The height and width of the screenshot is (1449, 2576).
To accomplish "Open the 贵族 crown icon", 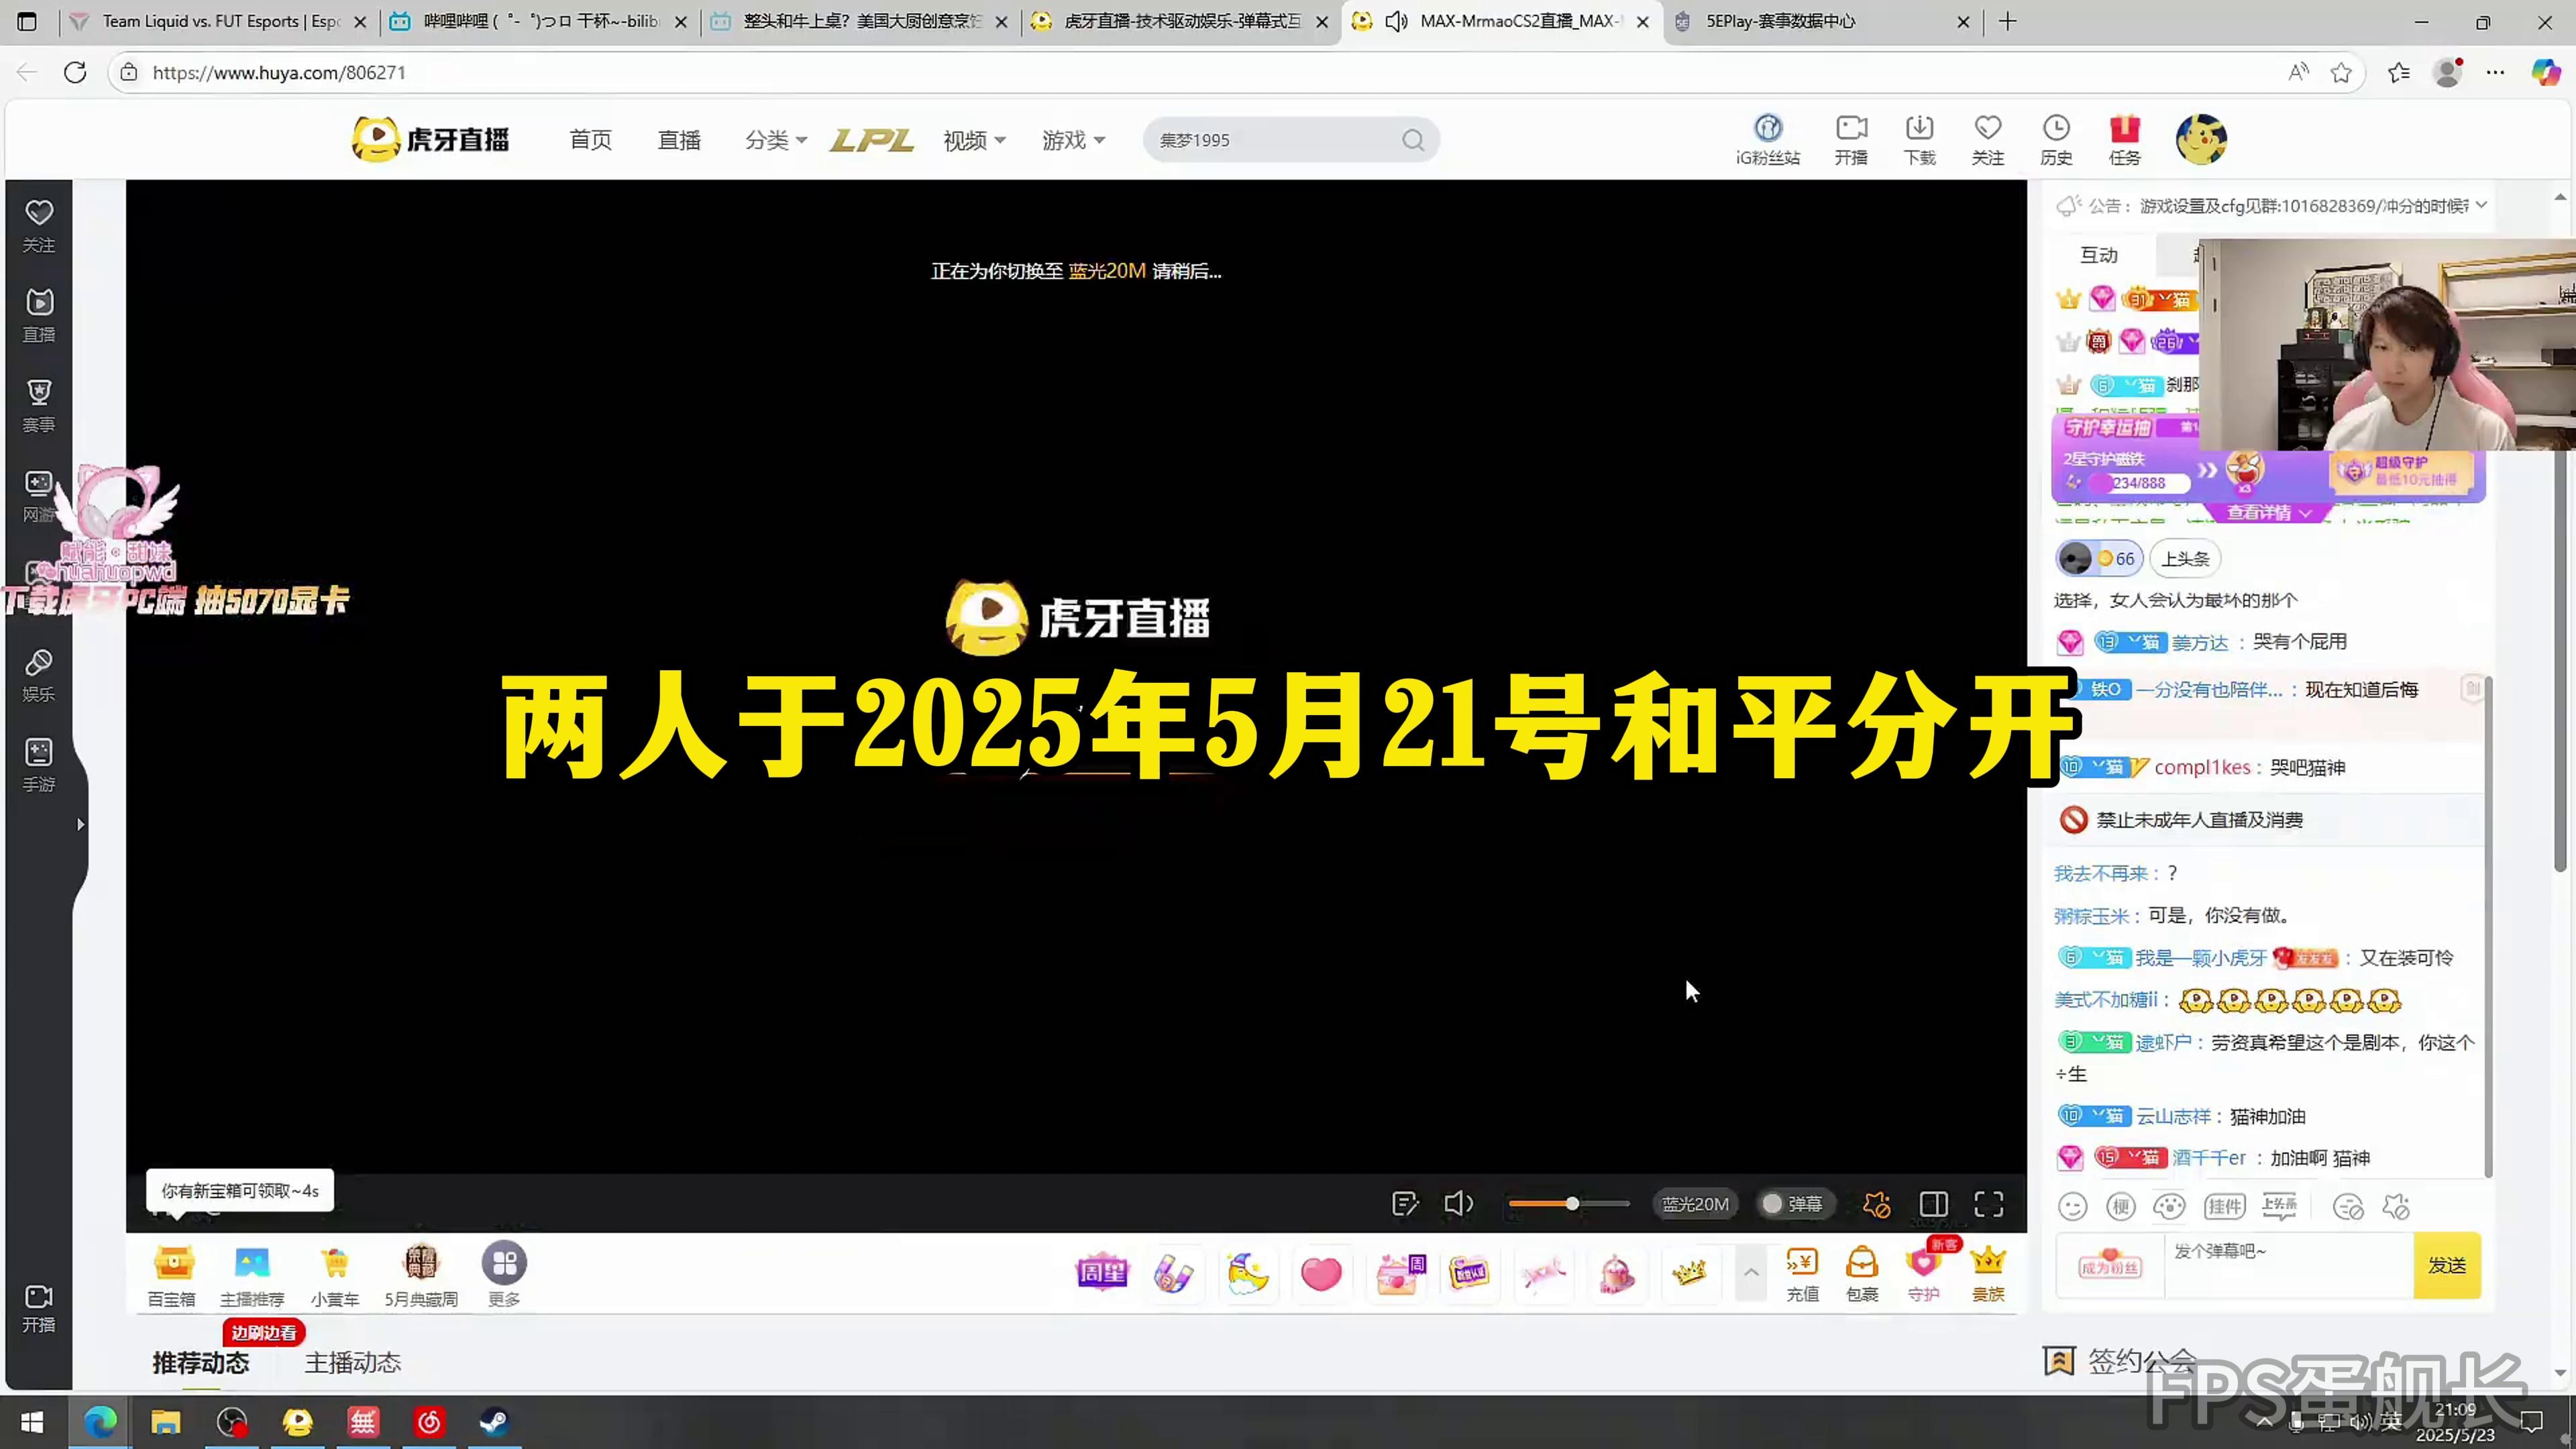I will point(1988,1274).
